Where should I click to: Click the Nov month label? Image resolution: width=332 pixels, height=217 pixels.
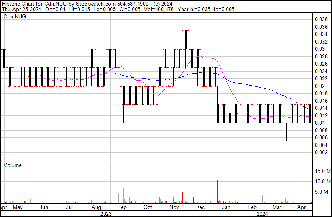[x=174, y=207]
